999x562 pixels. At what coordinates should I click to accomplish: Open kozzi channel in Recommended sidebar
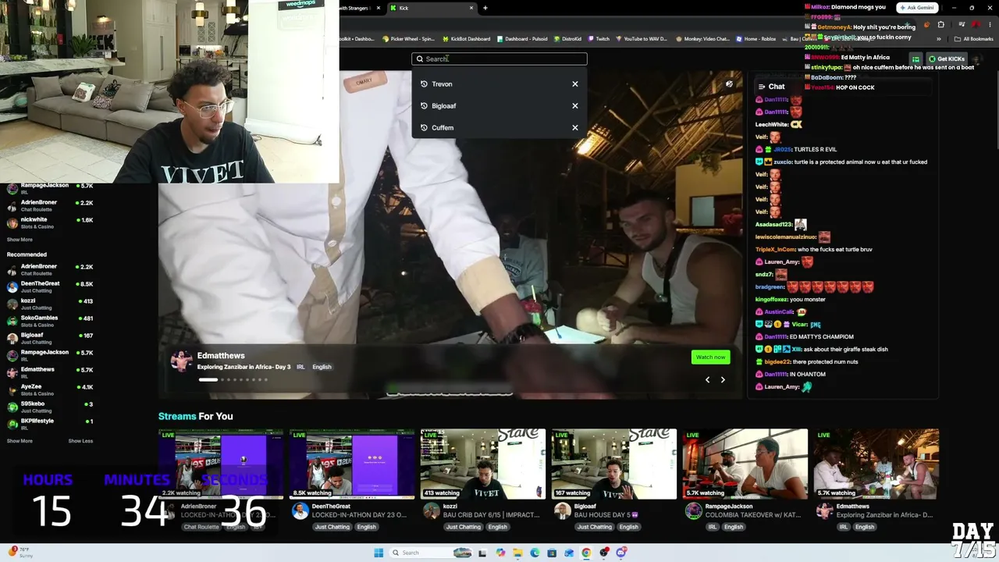tap(50, 304)
